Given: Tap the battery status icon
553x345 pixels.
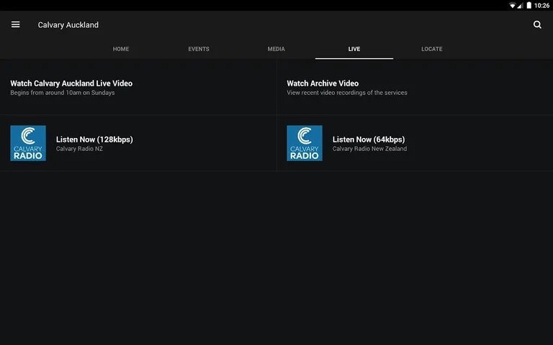Looking at the screenshot, I should pyautogui.click(x=529, y=5).
